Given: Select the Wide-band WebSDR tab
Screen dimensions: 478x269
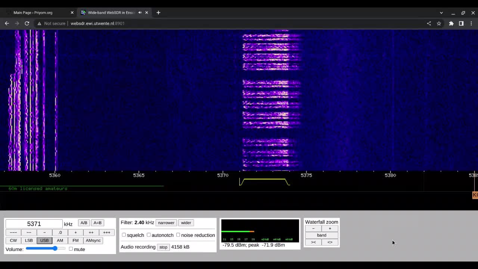Looking at the screenshot, I should click(114, 12).
